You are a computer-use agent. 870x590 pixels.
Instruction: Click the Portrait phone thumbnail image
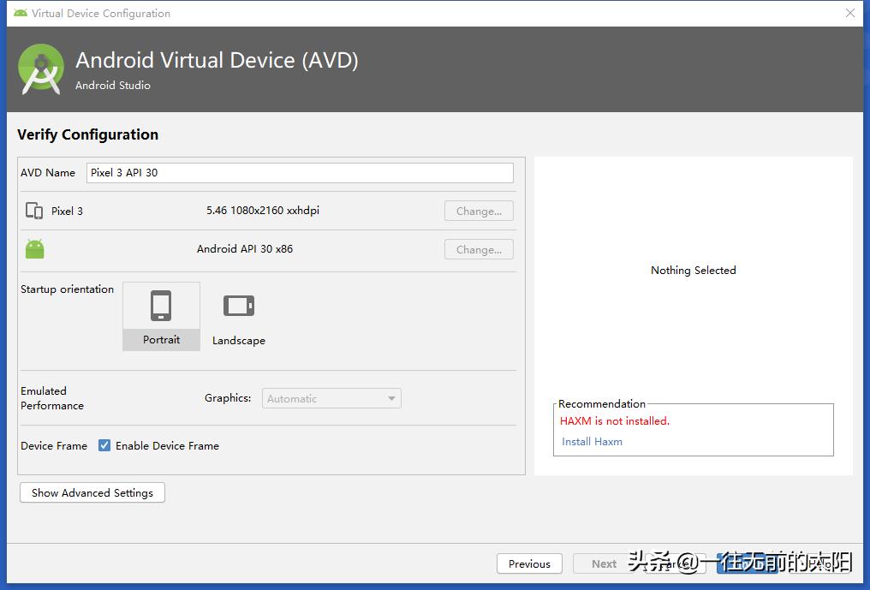(x=161, y=306)
